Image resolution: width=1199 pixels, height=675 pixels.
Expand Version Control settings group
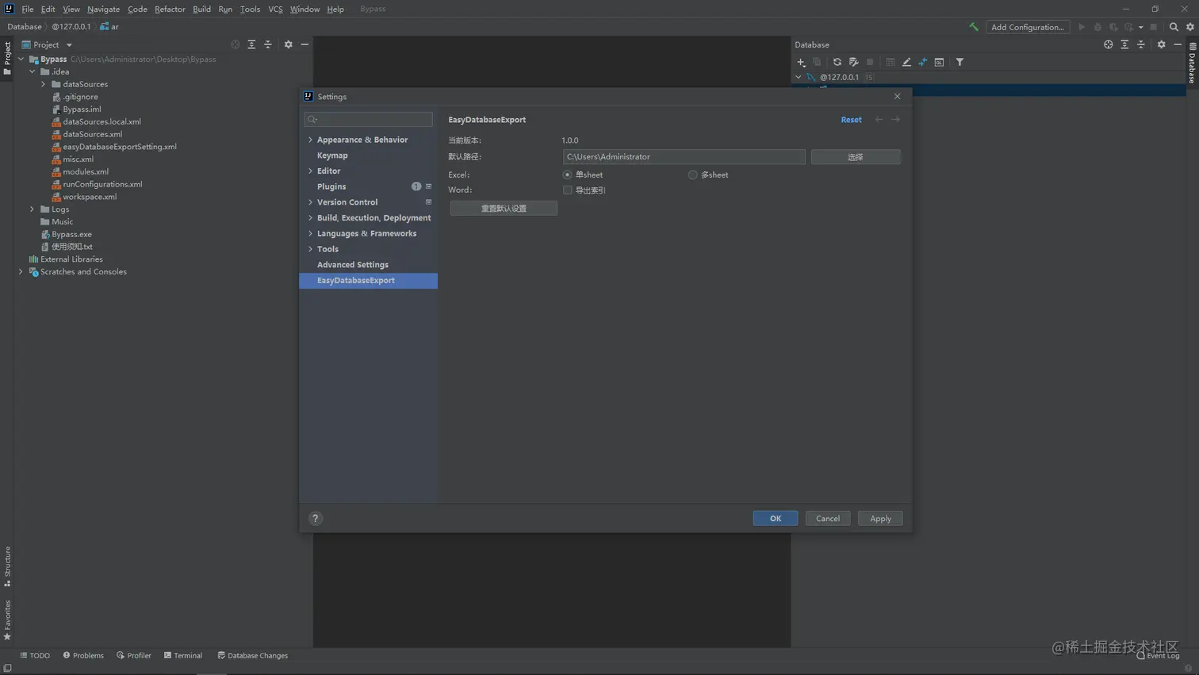pos(310,202)
